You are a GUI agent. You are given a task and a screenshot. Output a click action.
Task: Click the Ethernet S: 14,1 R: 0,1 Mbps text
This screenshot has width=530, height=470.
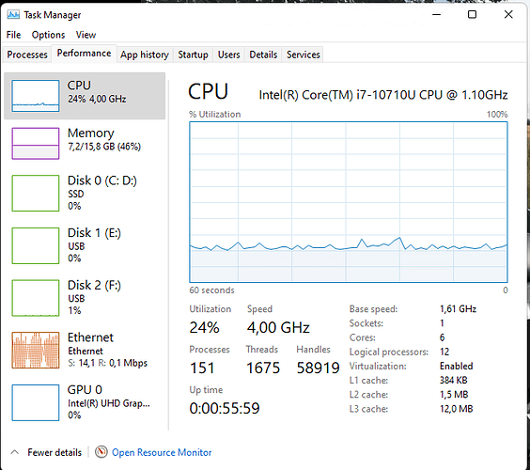108,363
